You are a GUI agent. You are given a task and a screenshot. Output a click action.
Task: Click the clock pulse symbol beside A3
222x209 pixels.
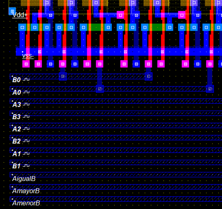(26, 104)
